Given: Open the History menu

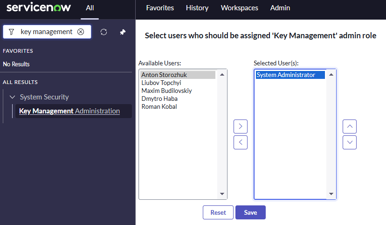Looking at the screenshot, I should pos(197,8).
